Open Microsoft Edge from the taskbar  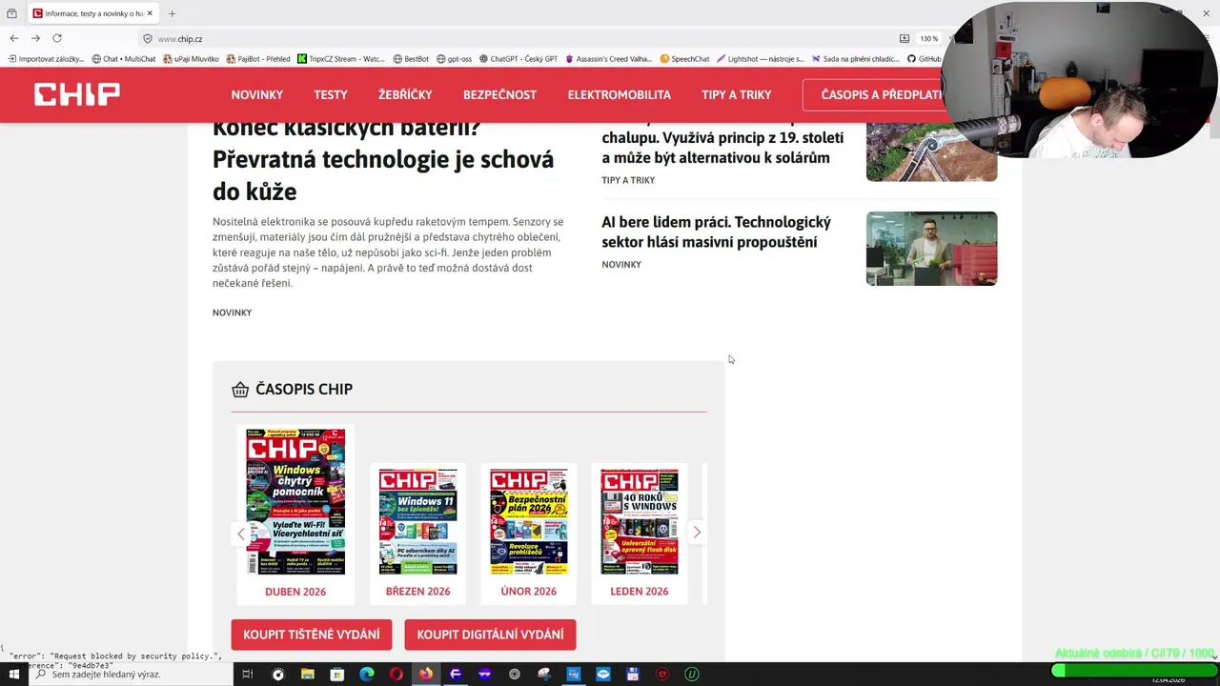tap(367, 675)
